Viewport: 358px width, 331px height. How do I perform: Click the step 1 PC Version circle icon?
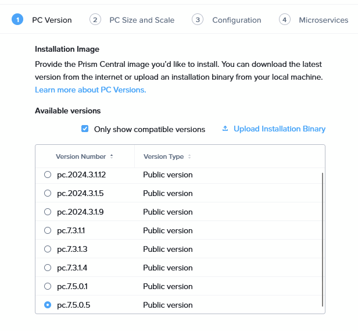tap(17, 20)
